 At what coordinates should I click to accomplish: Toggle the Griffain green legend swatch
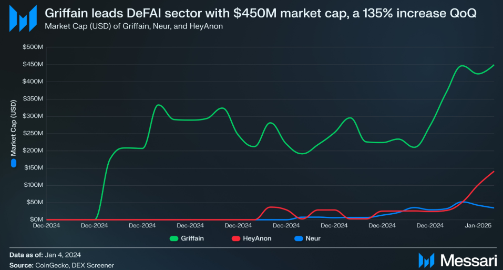tap(174, 238)
